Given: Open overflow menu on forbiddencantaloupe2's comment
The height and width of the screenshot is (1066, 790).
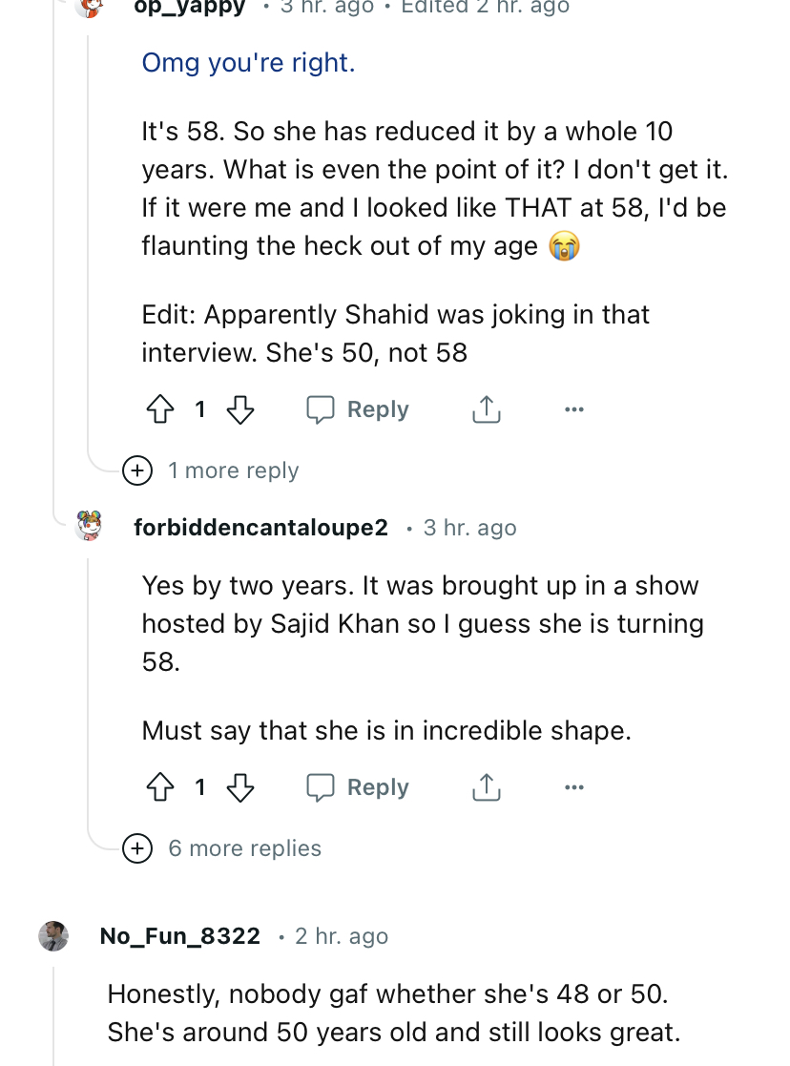Looking at the screenshot, I should click(x=572, y=787).
